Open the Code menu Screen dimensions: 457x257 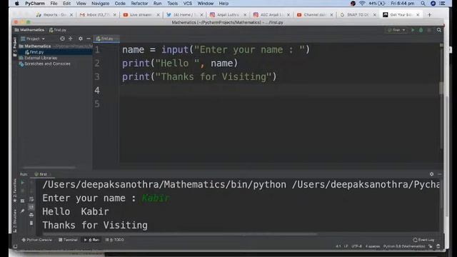coord(120,4)
